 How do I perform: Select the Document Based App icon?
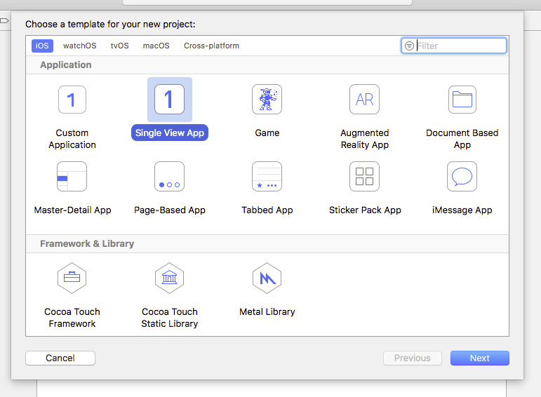pyautogui.click(x=462, y=100)
